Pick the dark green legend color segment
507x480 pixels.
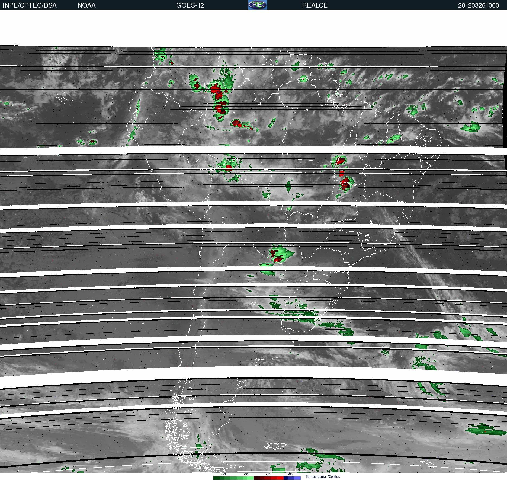coord(216,478)
